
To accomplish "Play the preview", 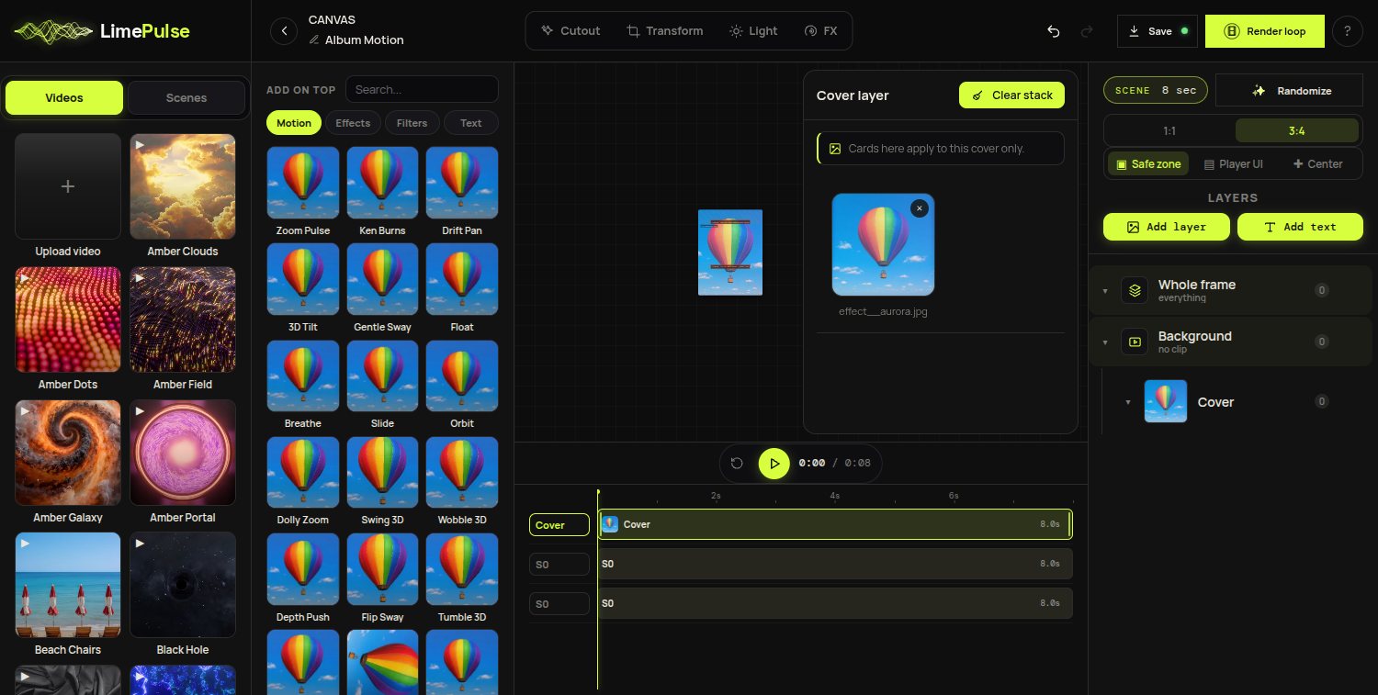I will [774, 464].
